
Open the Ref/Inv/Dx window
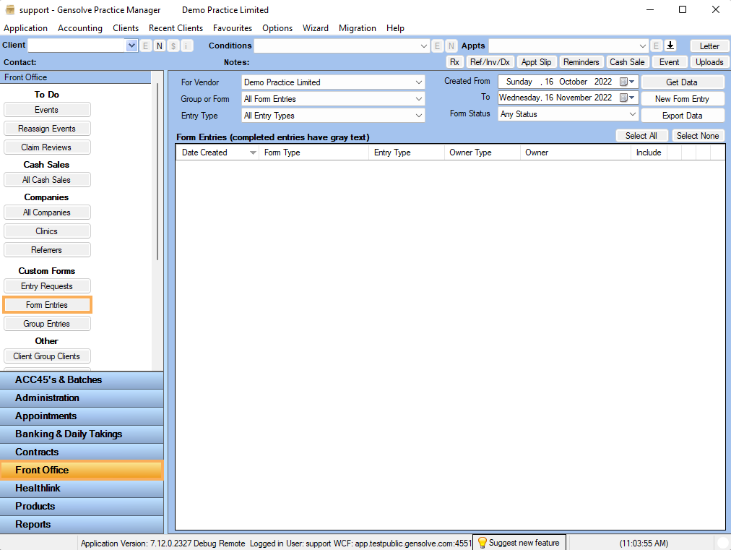[x=490, y=61]
